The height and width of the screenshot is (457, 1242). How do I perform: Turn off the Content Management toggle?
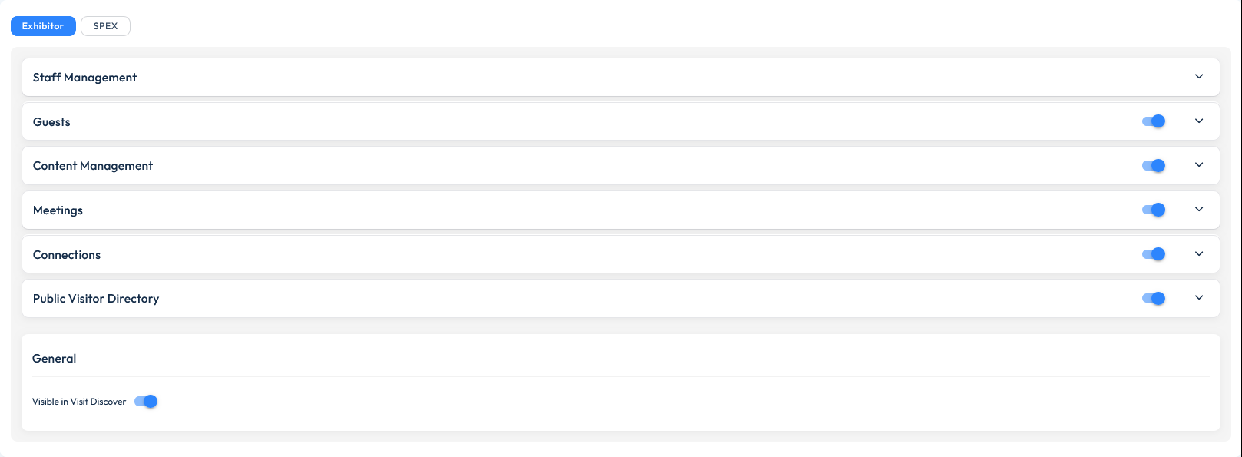(1154, 166)
